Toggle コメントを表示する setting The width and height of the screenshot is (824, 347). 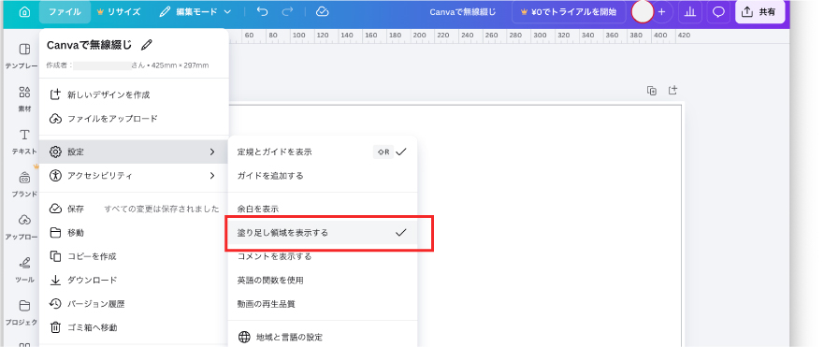[x=322, y=256]
